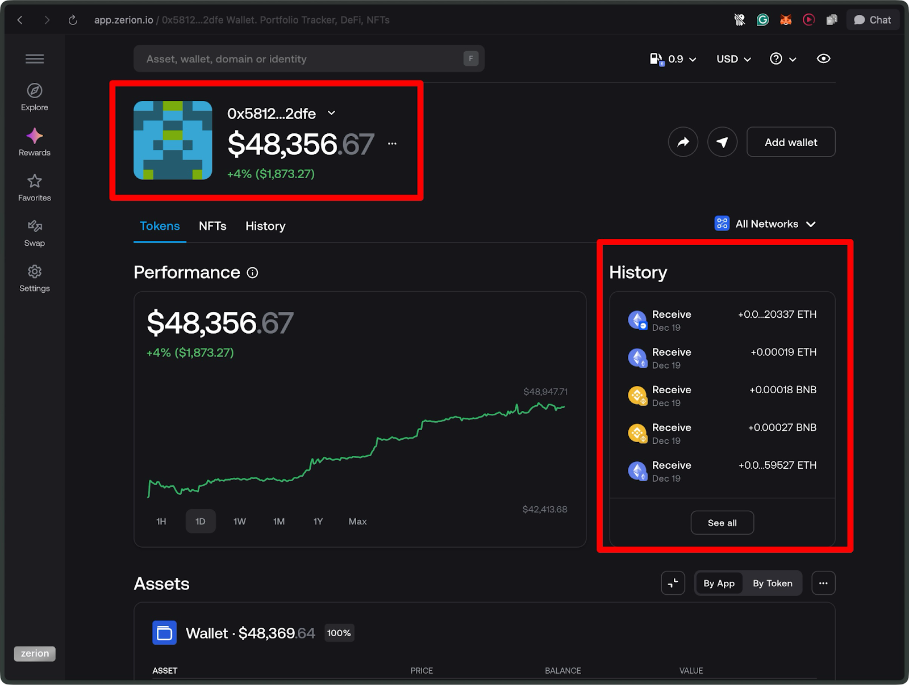Screen dimensions: 909x685
Task: Click See all in the History panel
Action: (x=722, y=522)
